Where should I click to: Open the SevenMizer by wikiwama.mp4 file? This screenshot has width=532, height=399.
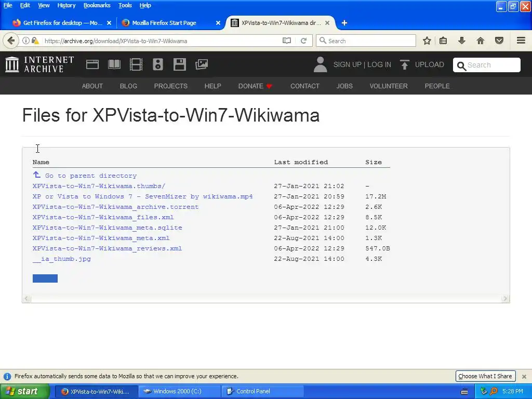(x=142, y=196)
